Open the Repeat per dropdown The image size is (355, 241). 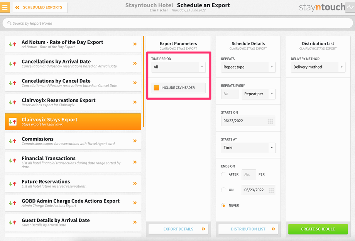pyautogui.click(x=258, y=94)
